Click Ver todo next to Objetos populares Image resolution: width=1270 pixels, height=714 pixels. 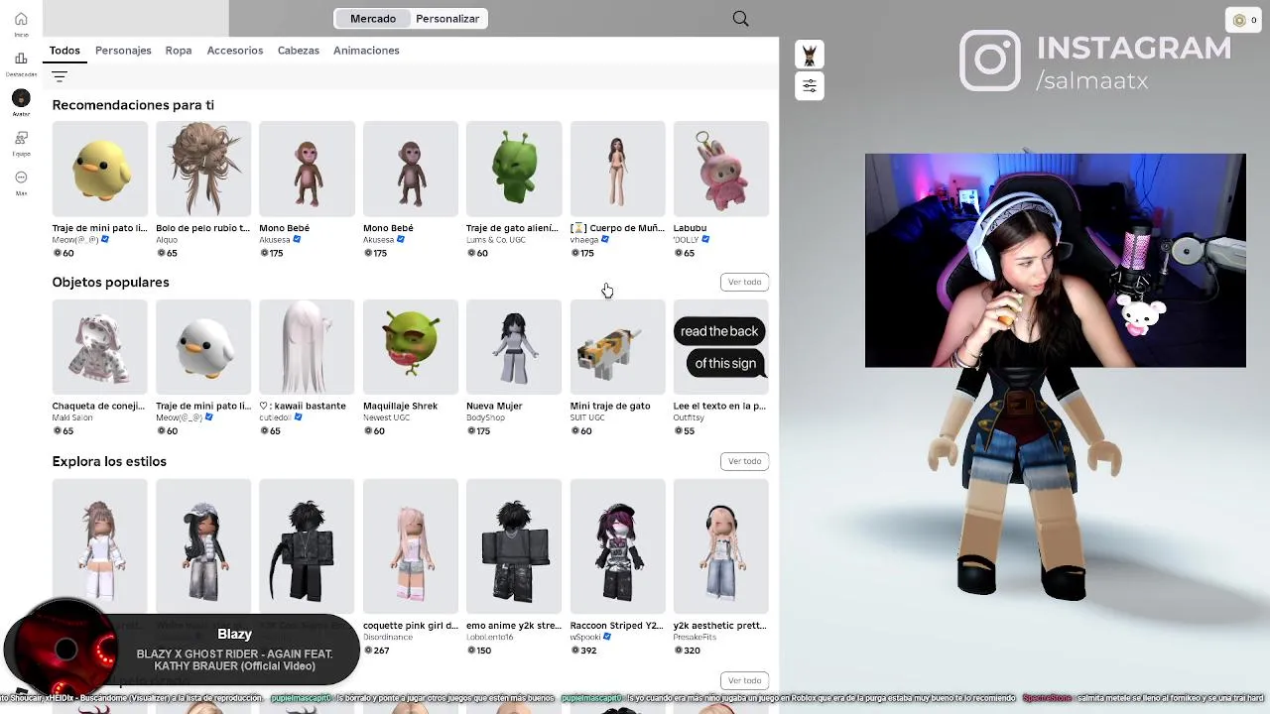click(744, 283)
